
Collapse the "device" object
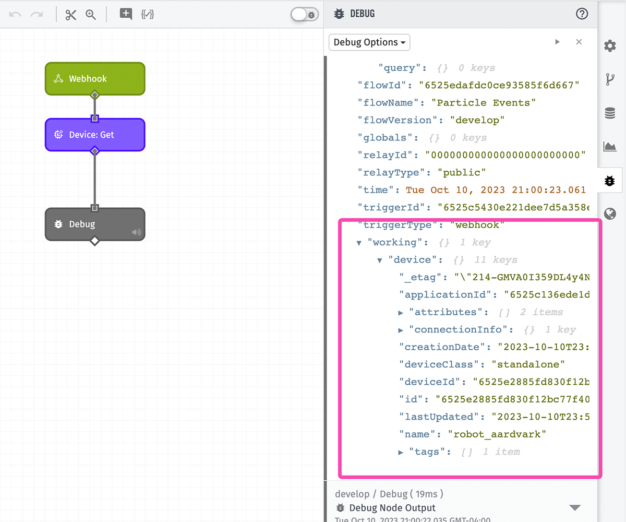tap(380, 260)
